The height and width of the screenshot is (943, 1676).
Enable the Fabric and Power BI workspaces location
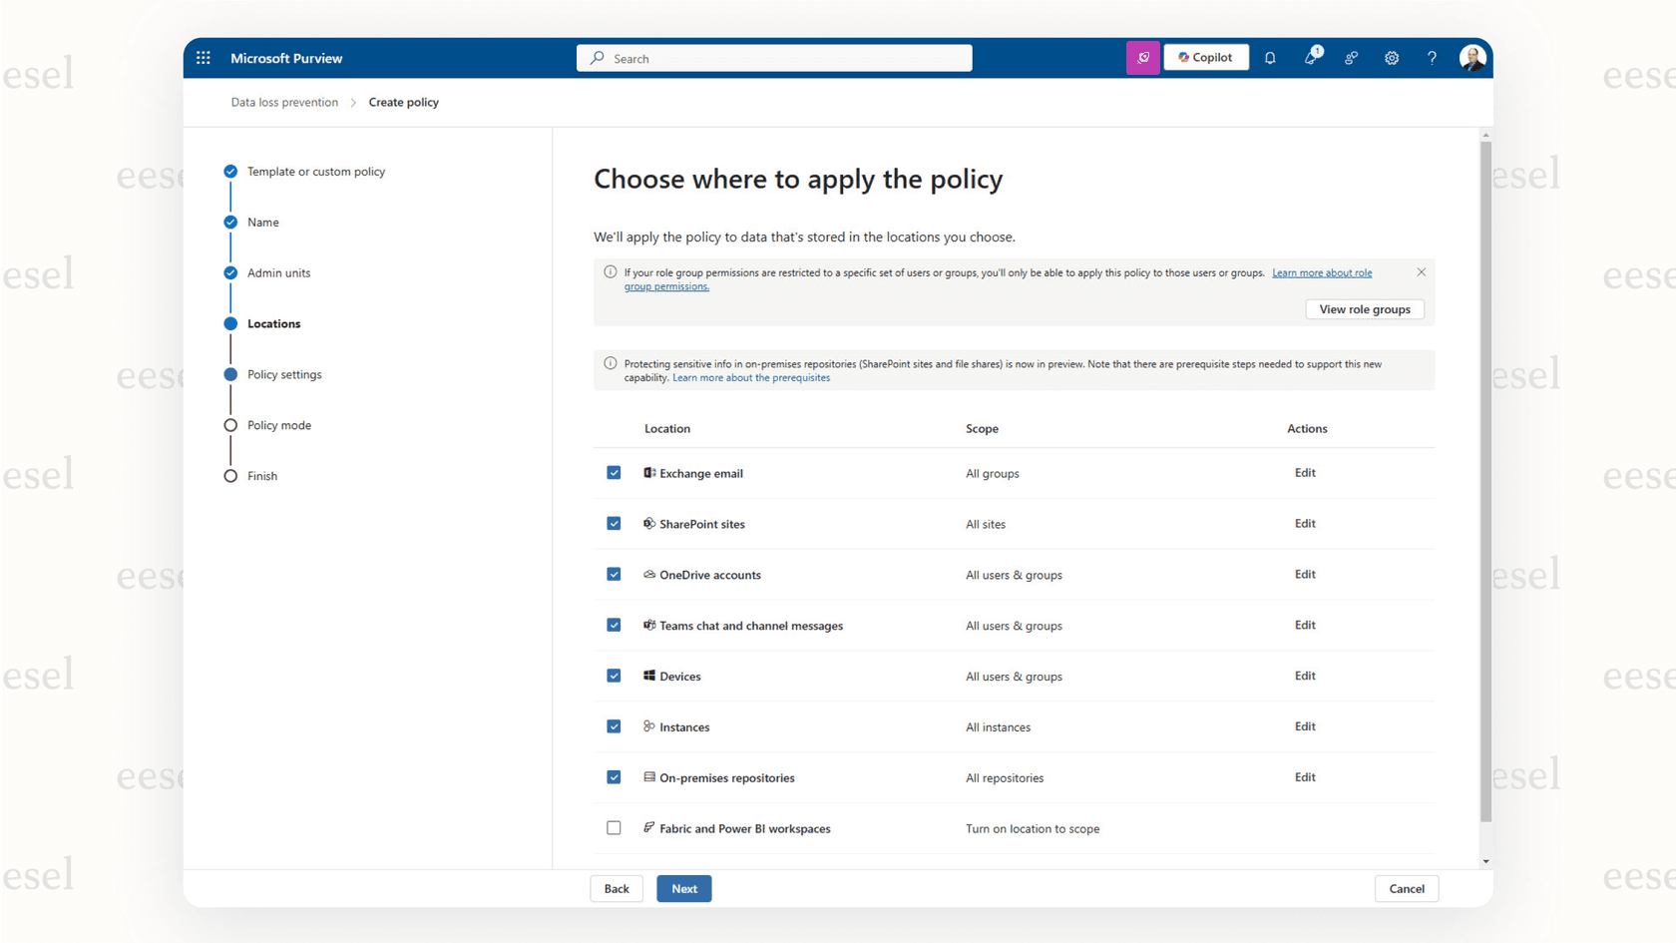(x=614, y=827)
